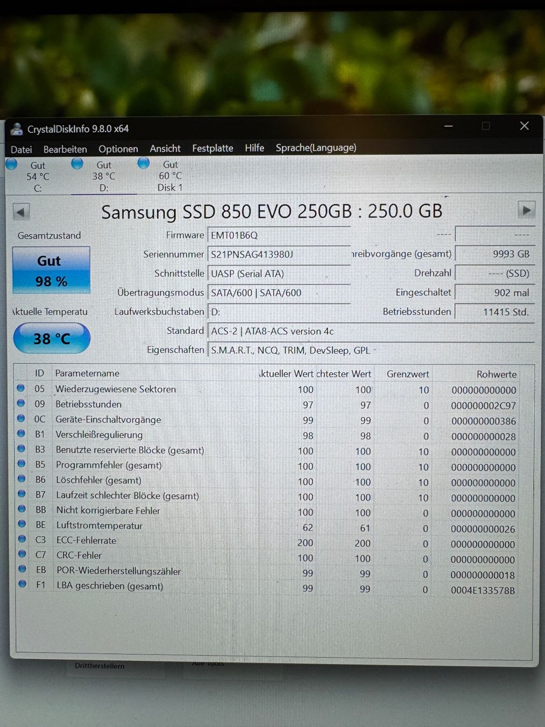Screen dimensions: 545x727
Task: Minimize the CrystalDiskInfo window
Action: click(449, 126)
